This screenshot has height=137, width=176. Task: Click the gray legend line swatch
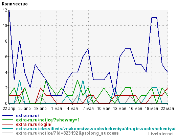[x=7, y=133]
